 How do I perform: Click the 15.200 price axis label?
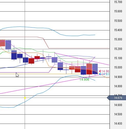point(118,49)
